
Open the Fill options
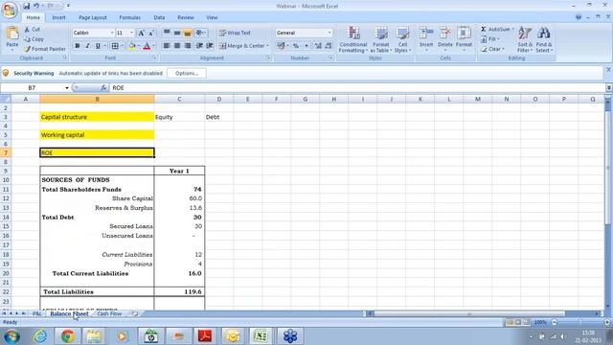tap(491, 39)
